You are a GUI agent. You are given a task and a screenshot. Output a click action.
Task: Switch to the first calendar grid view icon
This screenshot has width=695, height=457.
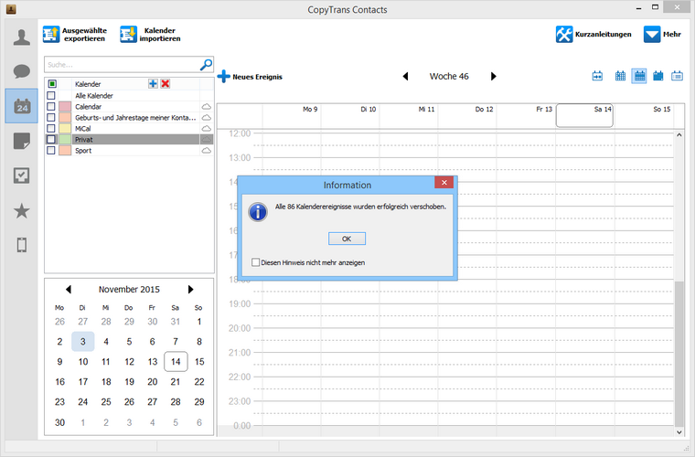coord(620,76)
